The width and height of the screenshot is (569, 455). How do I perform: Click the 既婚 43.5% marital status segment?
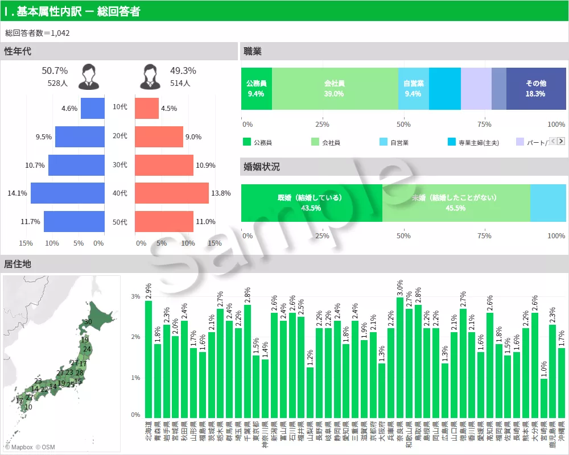pos(311,203)
